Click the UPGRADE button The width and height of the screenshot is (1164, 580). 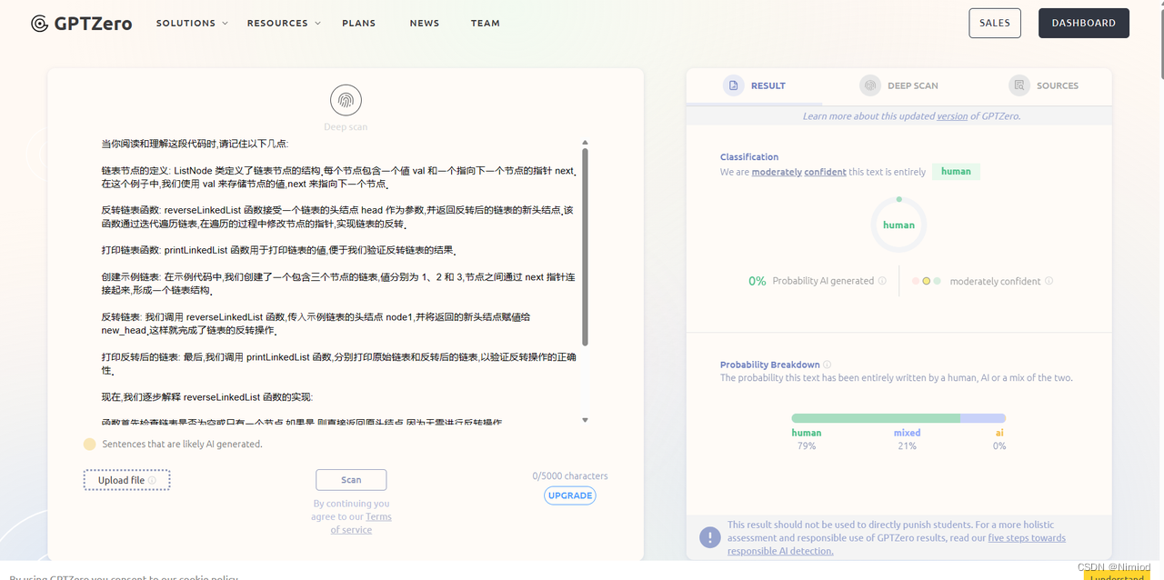point(570,495)
